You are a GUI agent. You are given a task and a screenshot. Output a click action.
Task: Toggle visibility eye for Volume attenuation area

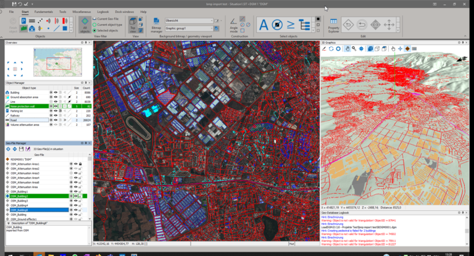tap(56, 125)
